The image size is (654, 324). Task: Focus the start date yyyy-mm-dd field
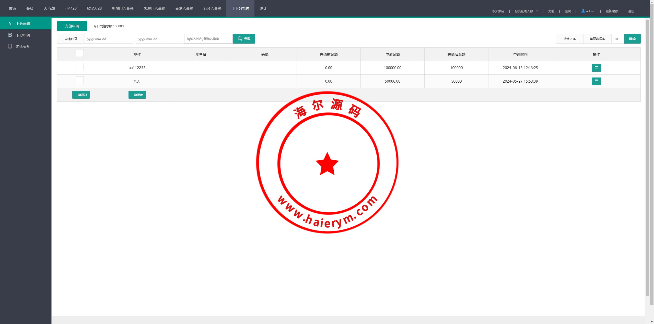pos(109,39)
